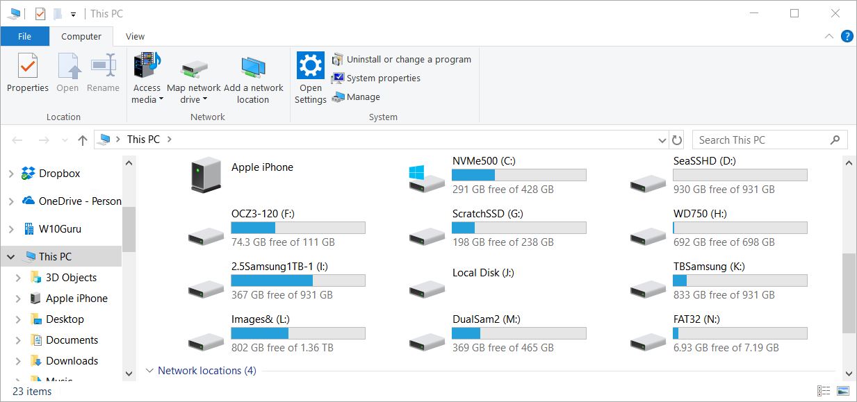Image resolution: width=857 pixels, height=402 pixels.
Task: Click the drive list vertical scrollbar thumb
Action: [849, 293]
